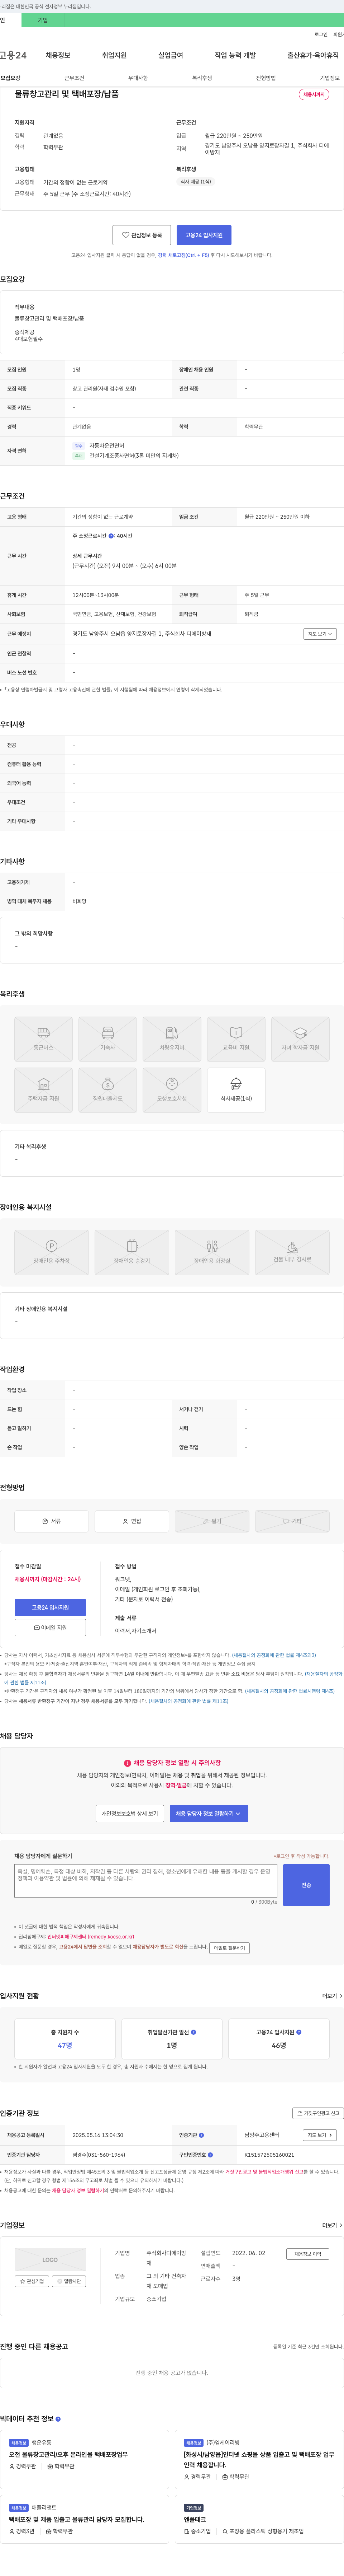The height and width of the screenshot is (2576, 344).
Task: Focus the 채용 담당자에게 질문하기 text area
Action: [145, 1881]
